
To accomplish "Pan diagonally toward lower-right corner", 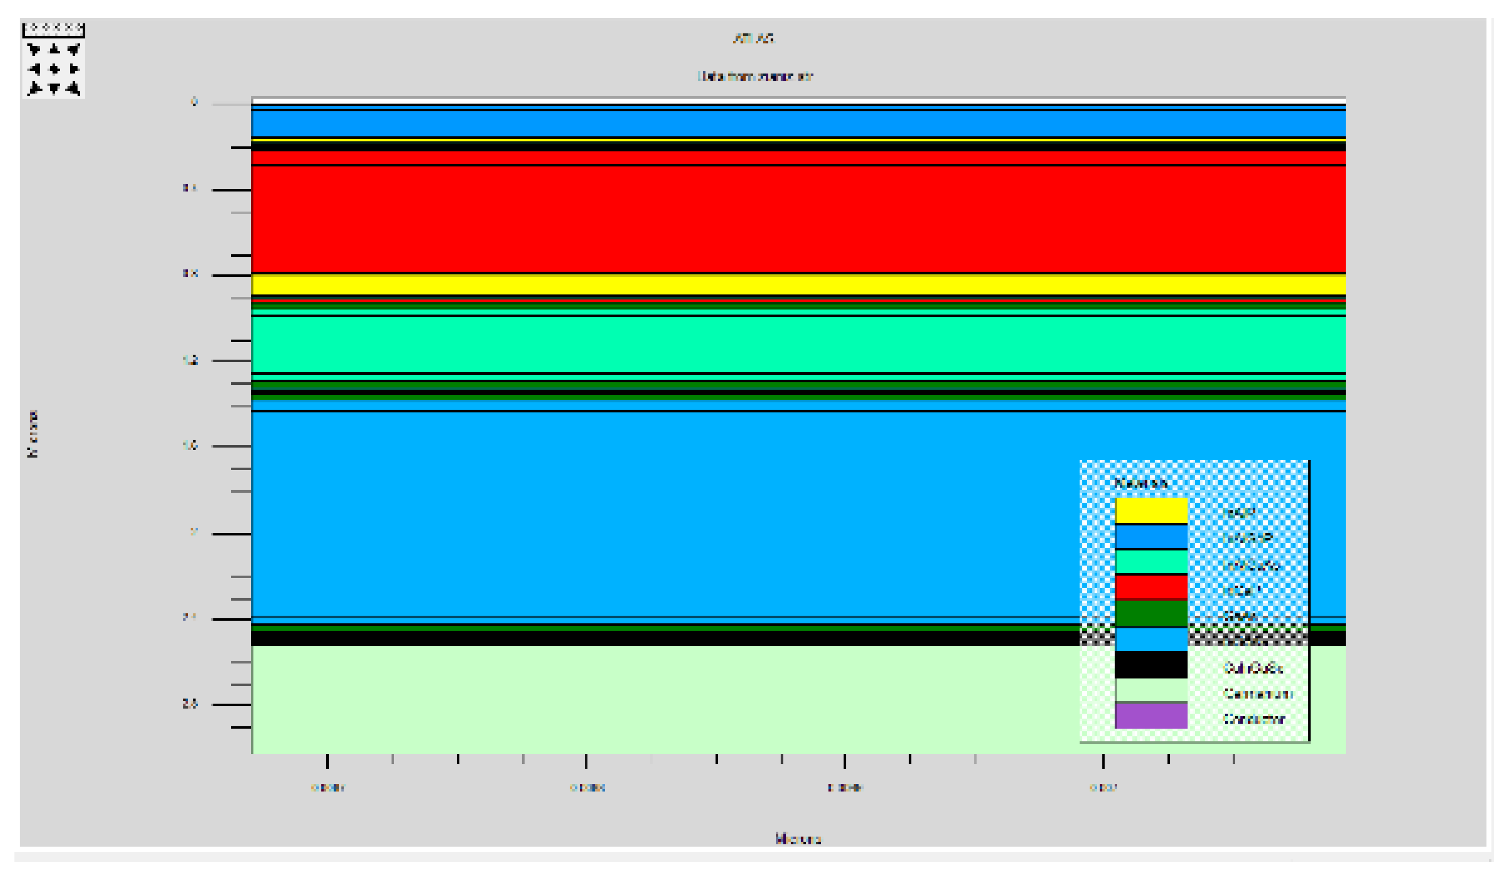I will tap(74, 89).
